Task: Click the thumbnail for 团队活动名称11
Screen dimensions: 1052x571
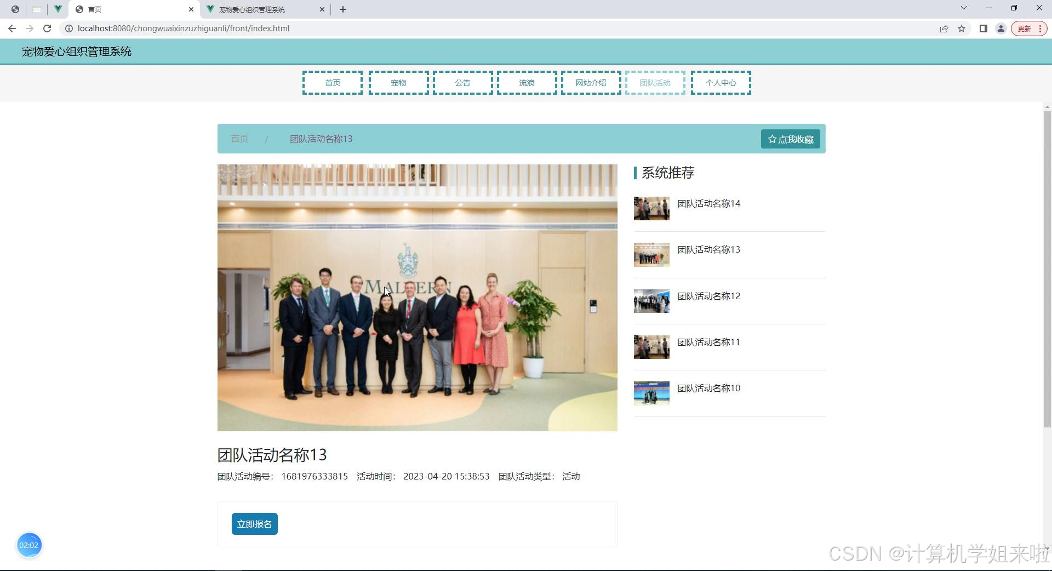Action: (x=651, y=347)
